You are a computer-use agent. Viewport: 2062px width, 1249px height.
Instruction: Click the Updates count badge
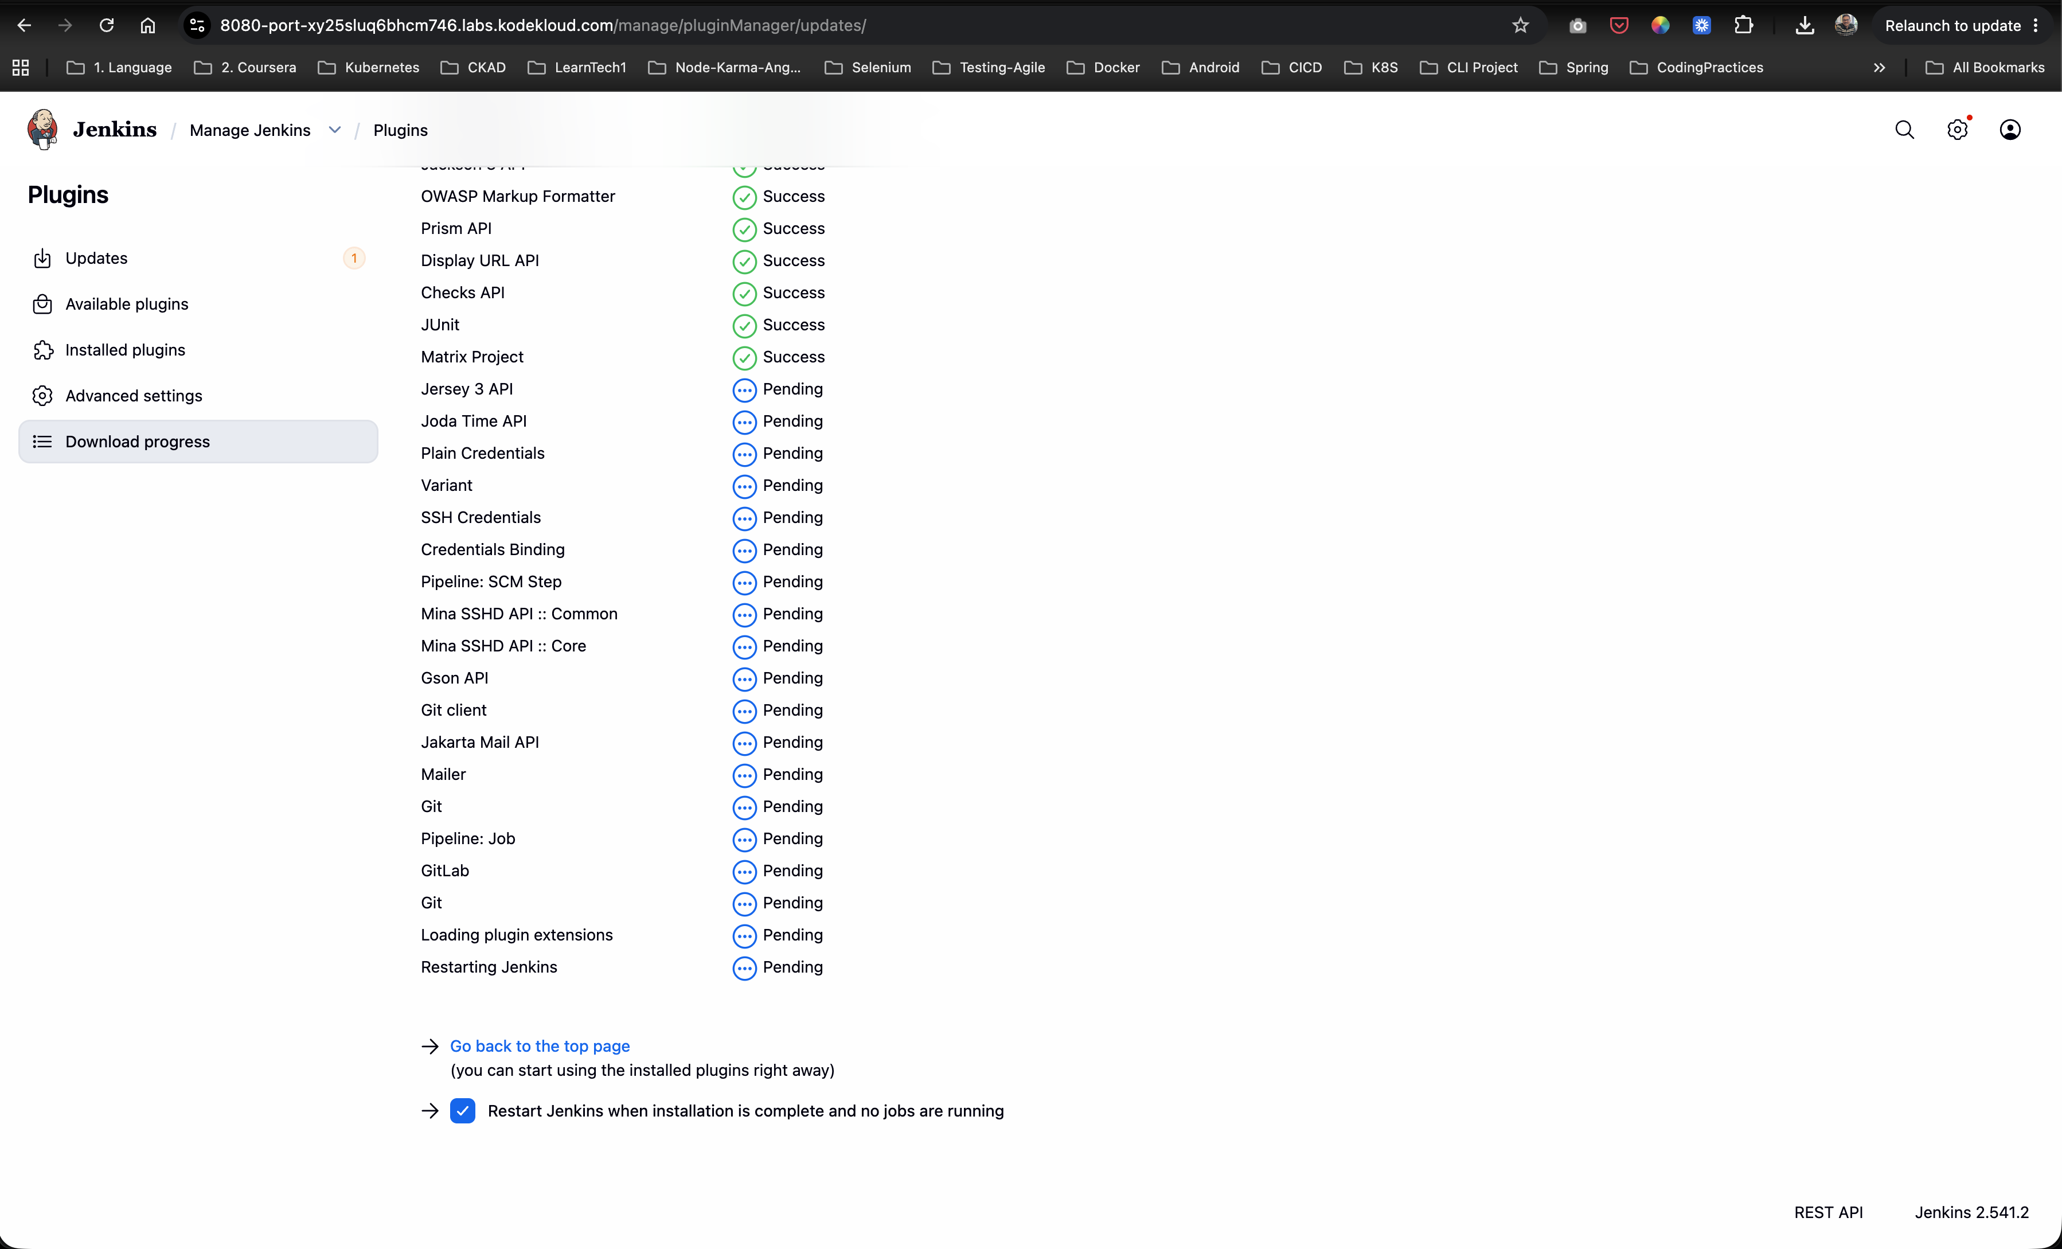click(x=354, y=258)
